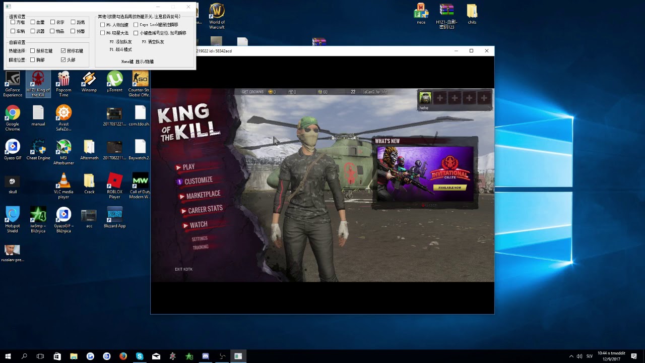Uncheck the 头部 aim position checkbox
The width and height of the screenshot is (645, 363).
coord(63,60)
